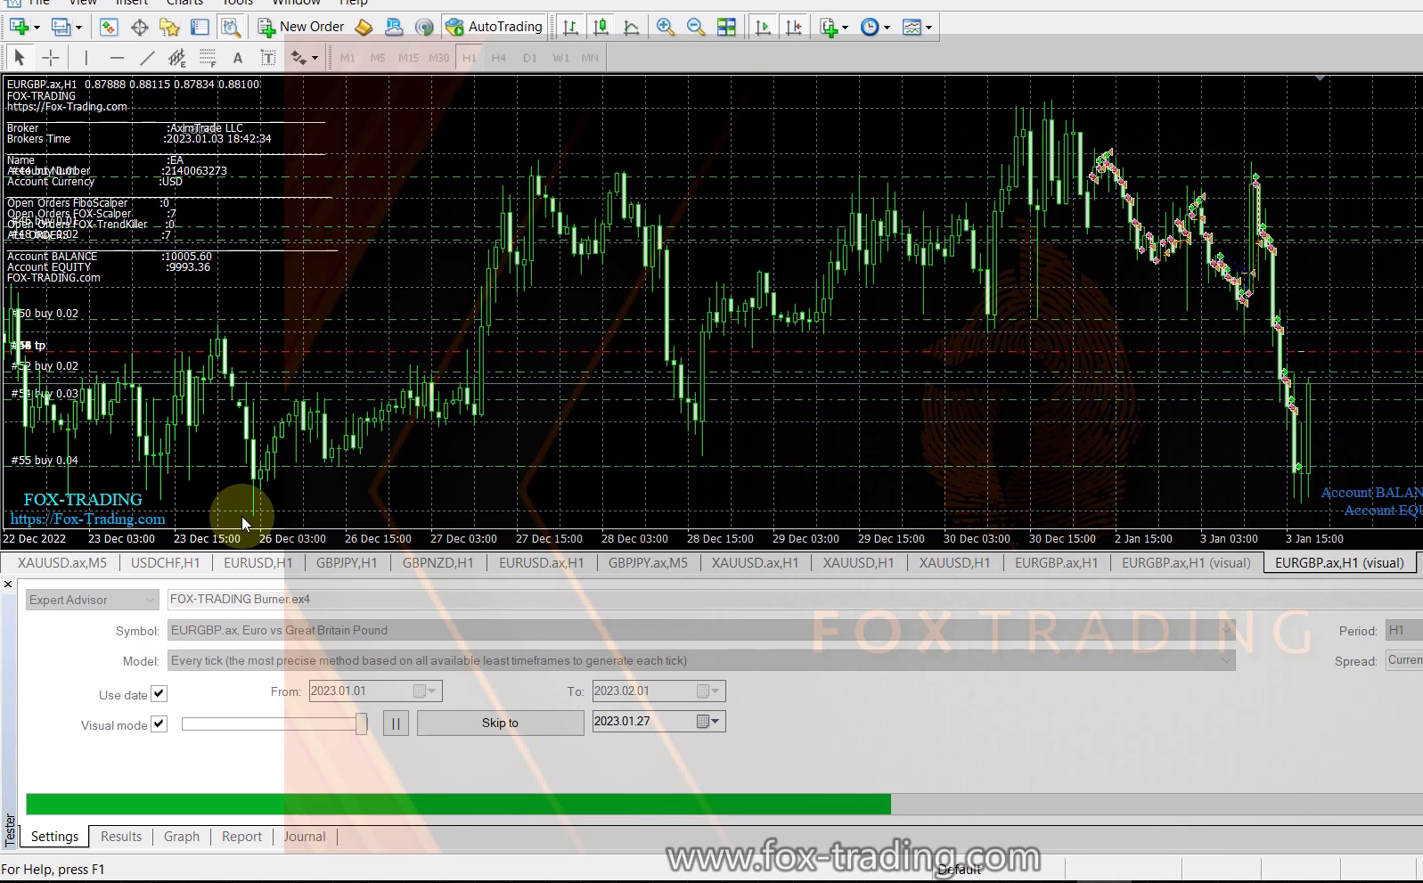Open the chart periods clock icon
This screenshot has height=883, width=1423.
click(871, 27)
